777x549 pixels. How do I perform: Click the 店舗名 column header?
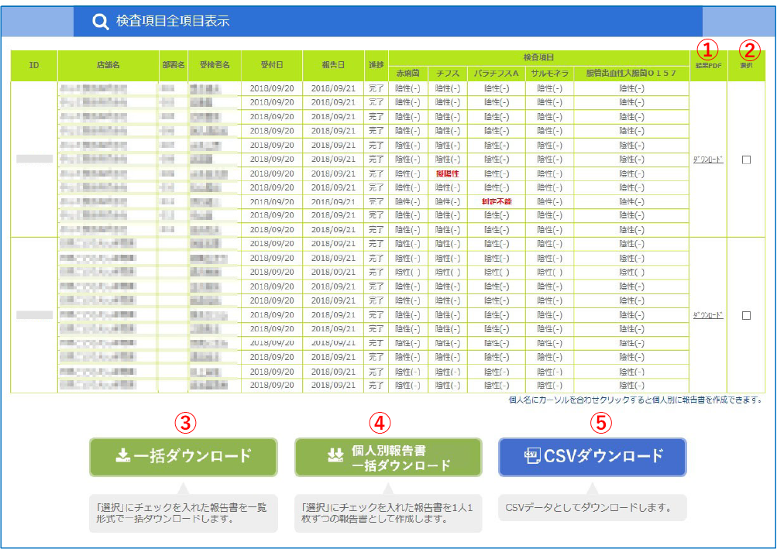[108, 65]
